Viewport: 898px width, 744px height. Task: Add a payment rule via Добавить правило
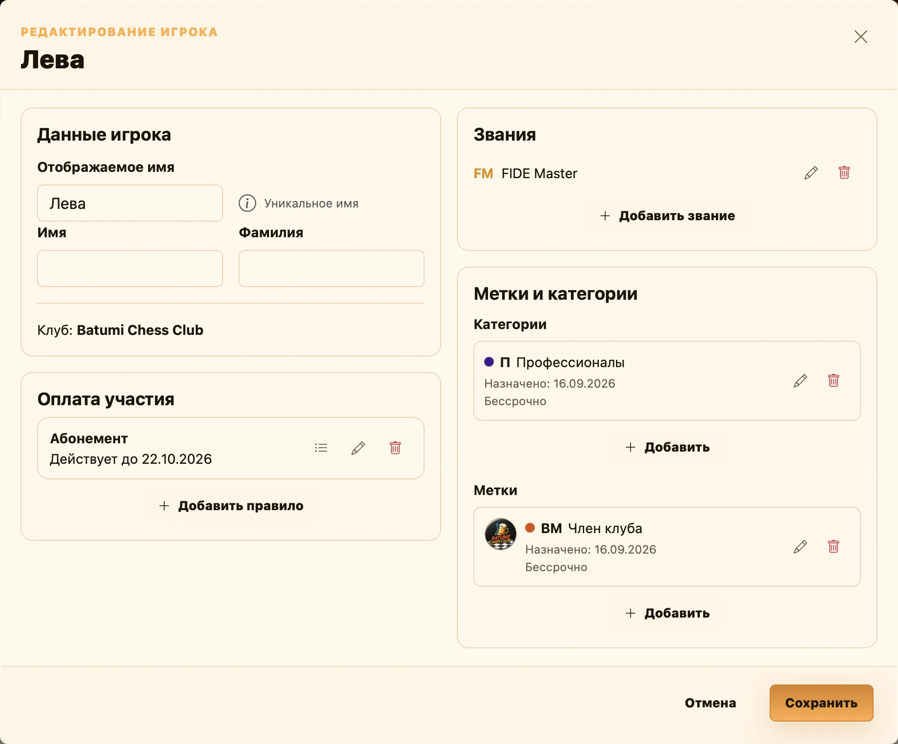pos(231,506)
